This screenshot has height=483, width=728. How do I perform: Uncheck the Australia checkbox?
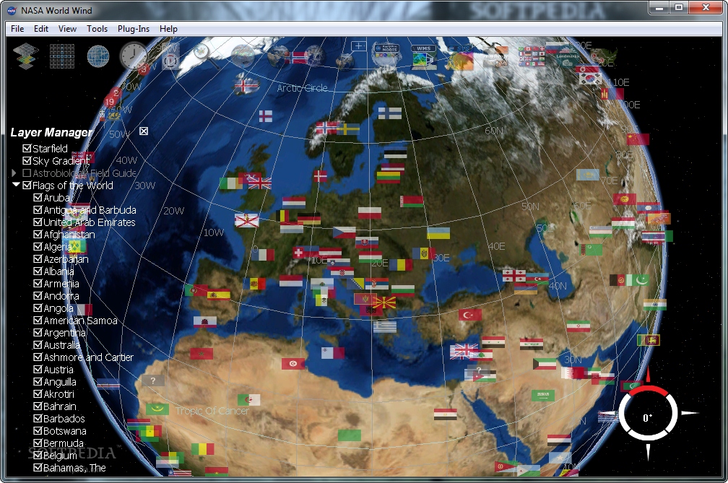point(38,345)
